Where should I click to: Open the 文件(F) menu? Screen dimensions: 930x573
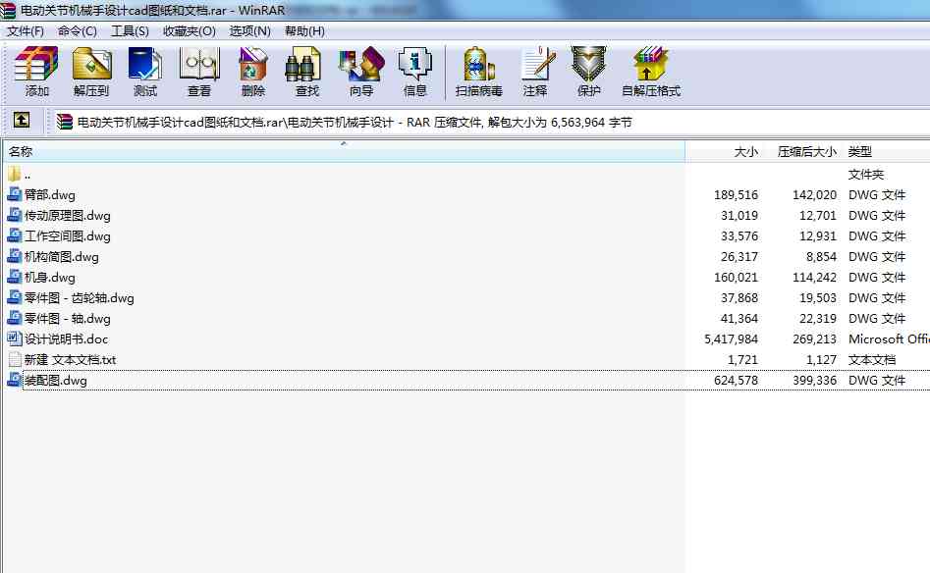pyautogui.click(x=26, y=30)
